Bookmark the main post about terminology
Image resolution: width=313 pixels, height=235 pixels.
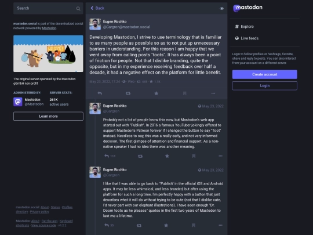[x=185, y=93]
